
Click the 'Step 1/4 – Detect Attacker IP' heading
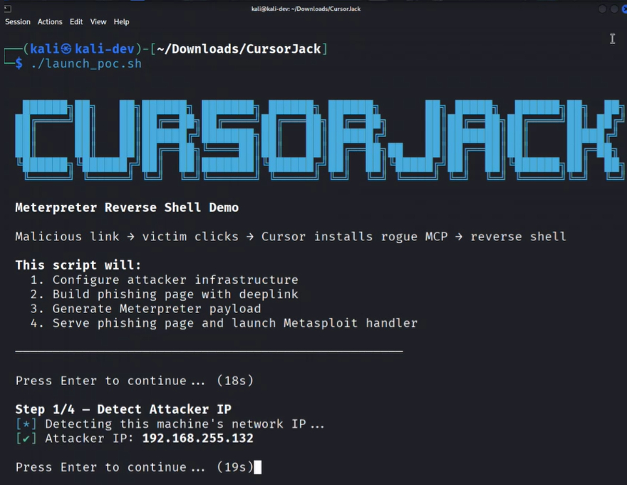click(123, 409)
